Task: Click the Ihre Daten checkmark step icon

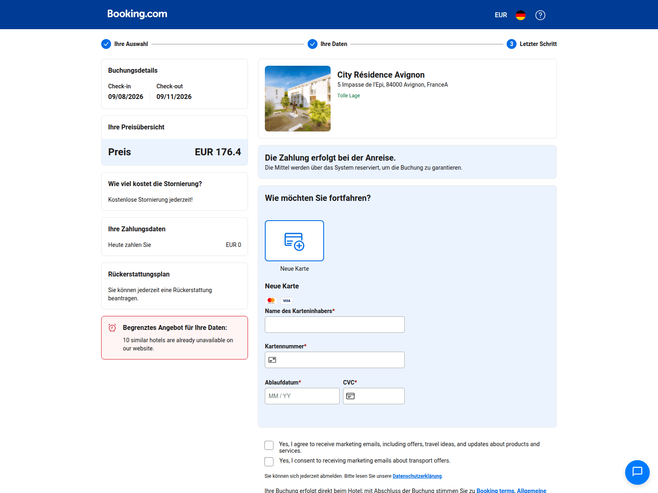Action: tap(313, 44)
